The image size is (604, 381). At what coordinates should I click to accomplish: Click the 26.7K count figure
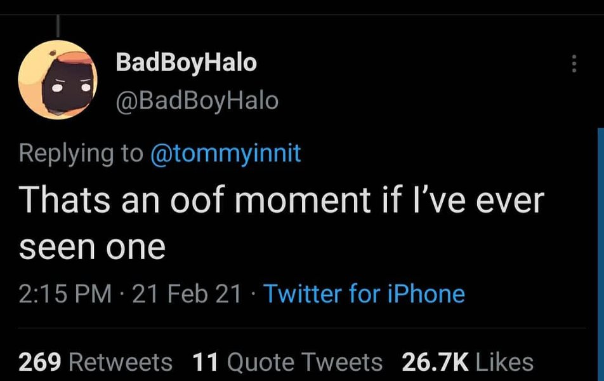click(435, 362)
